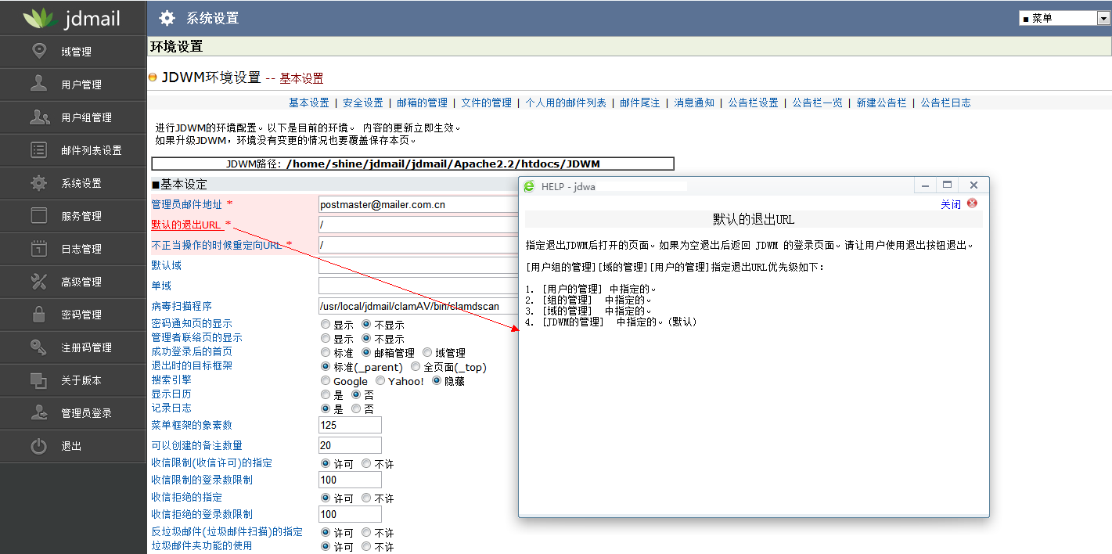The width and height of the screenshot is (1112, 554).
Task: Open the 公告栏日志 tab link
Action: (x=945, y=103)
